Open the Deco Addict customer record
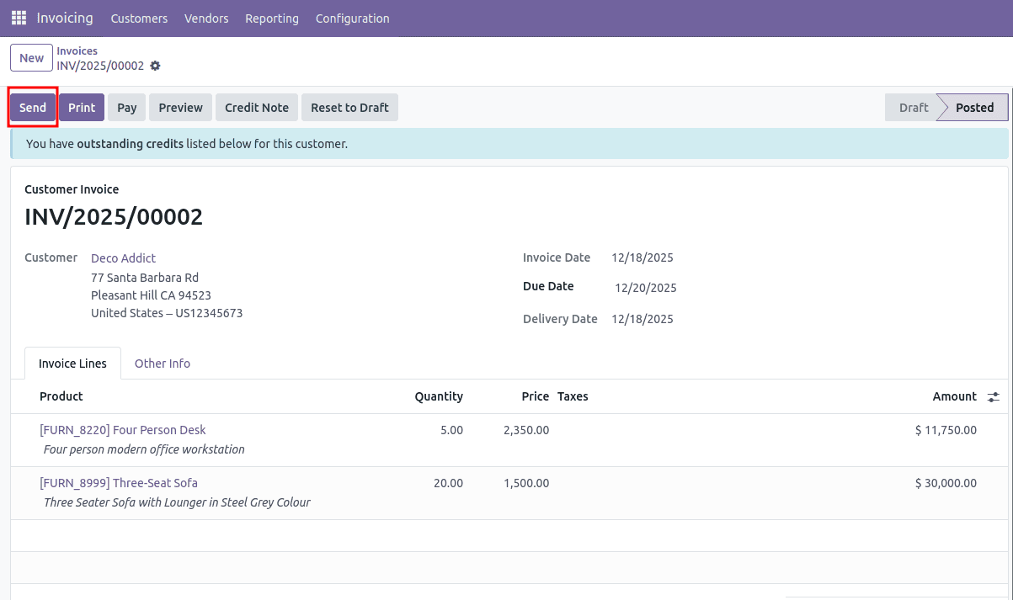The image size is (1013, 600). (123, 258)
